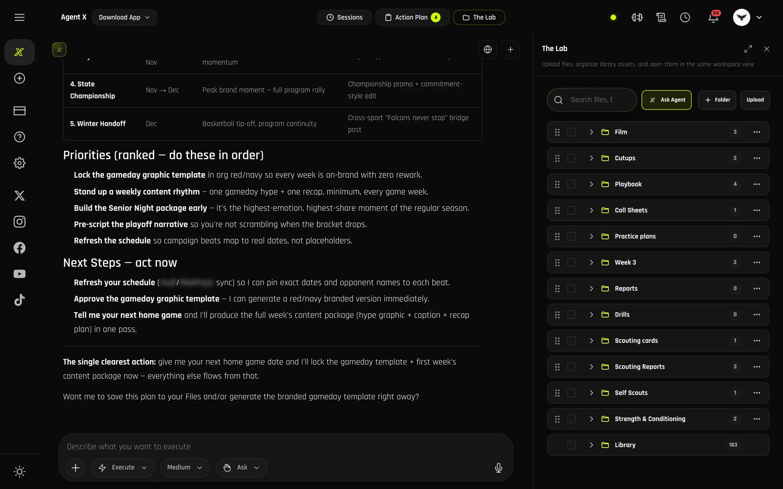
Task: Expand the Cutups folder chevron
Action: coord(591,158)
